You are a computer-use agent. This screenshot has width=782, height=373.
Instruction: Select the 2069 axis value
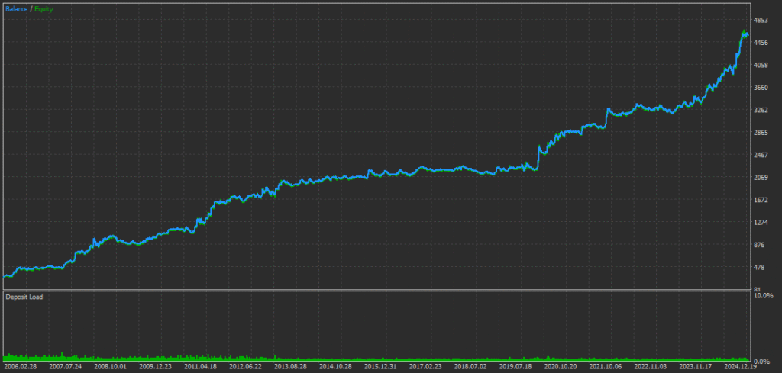click(x=761, y=177)
